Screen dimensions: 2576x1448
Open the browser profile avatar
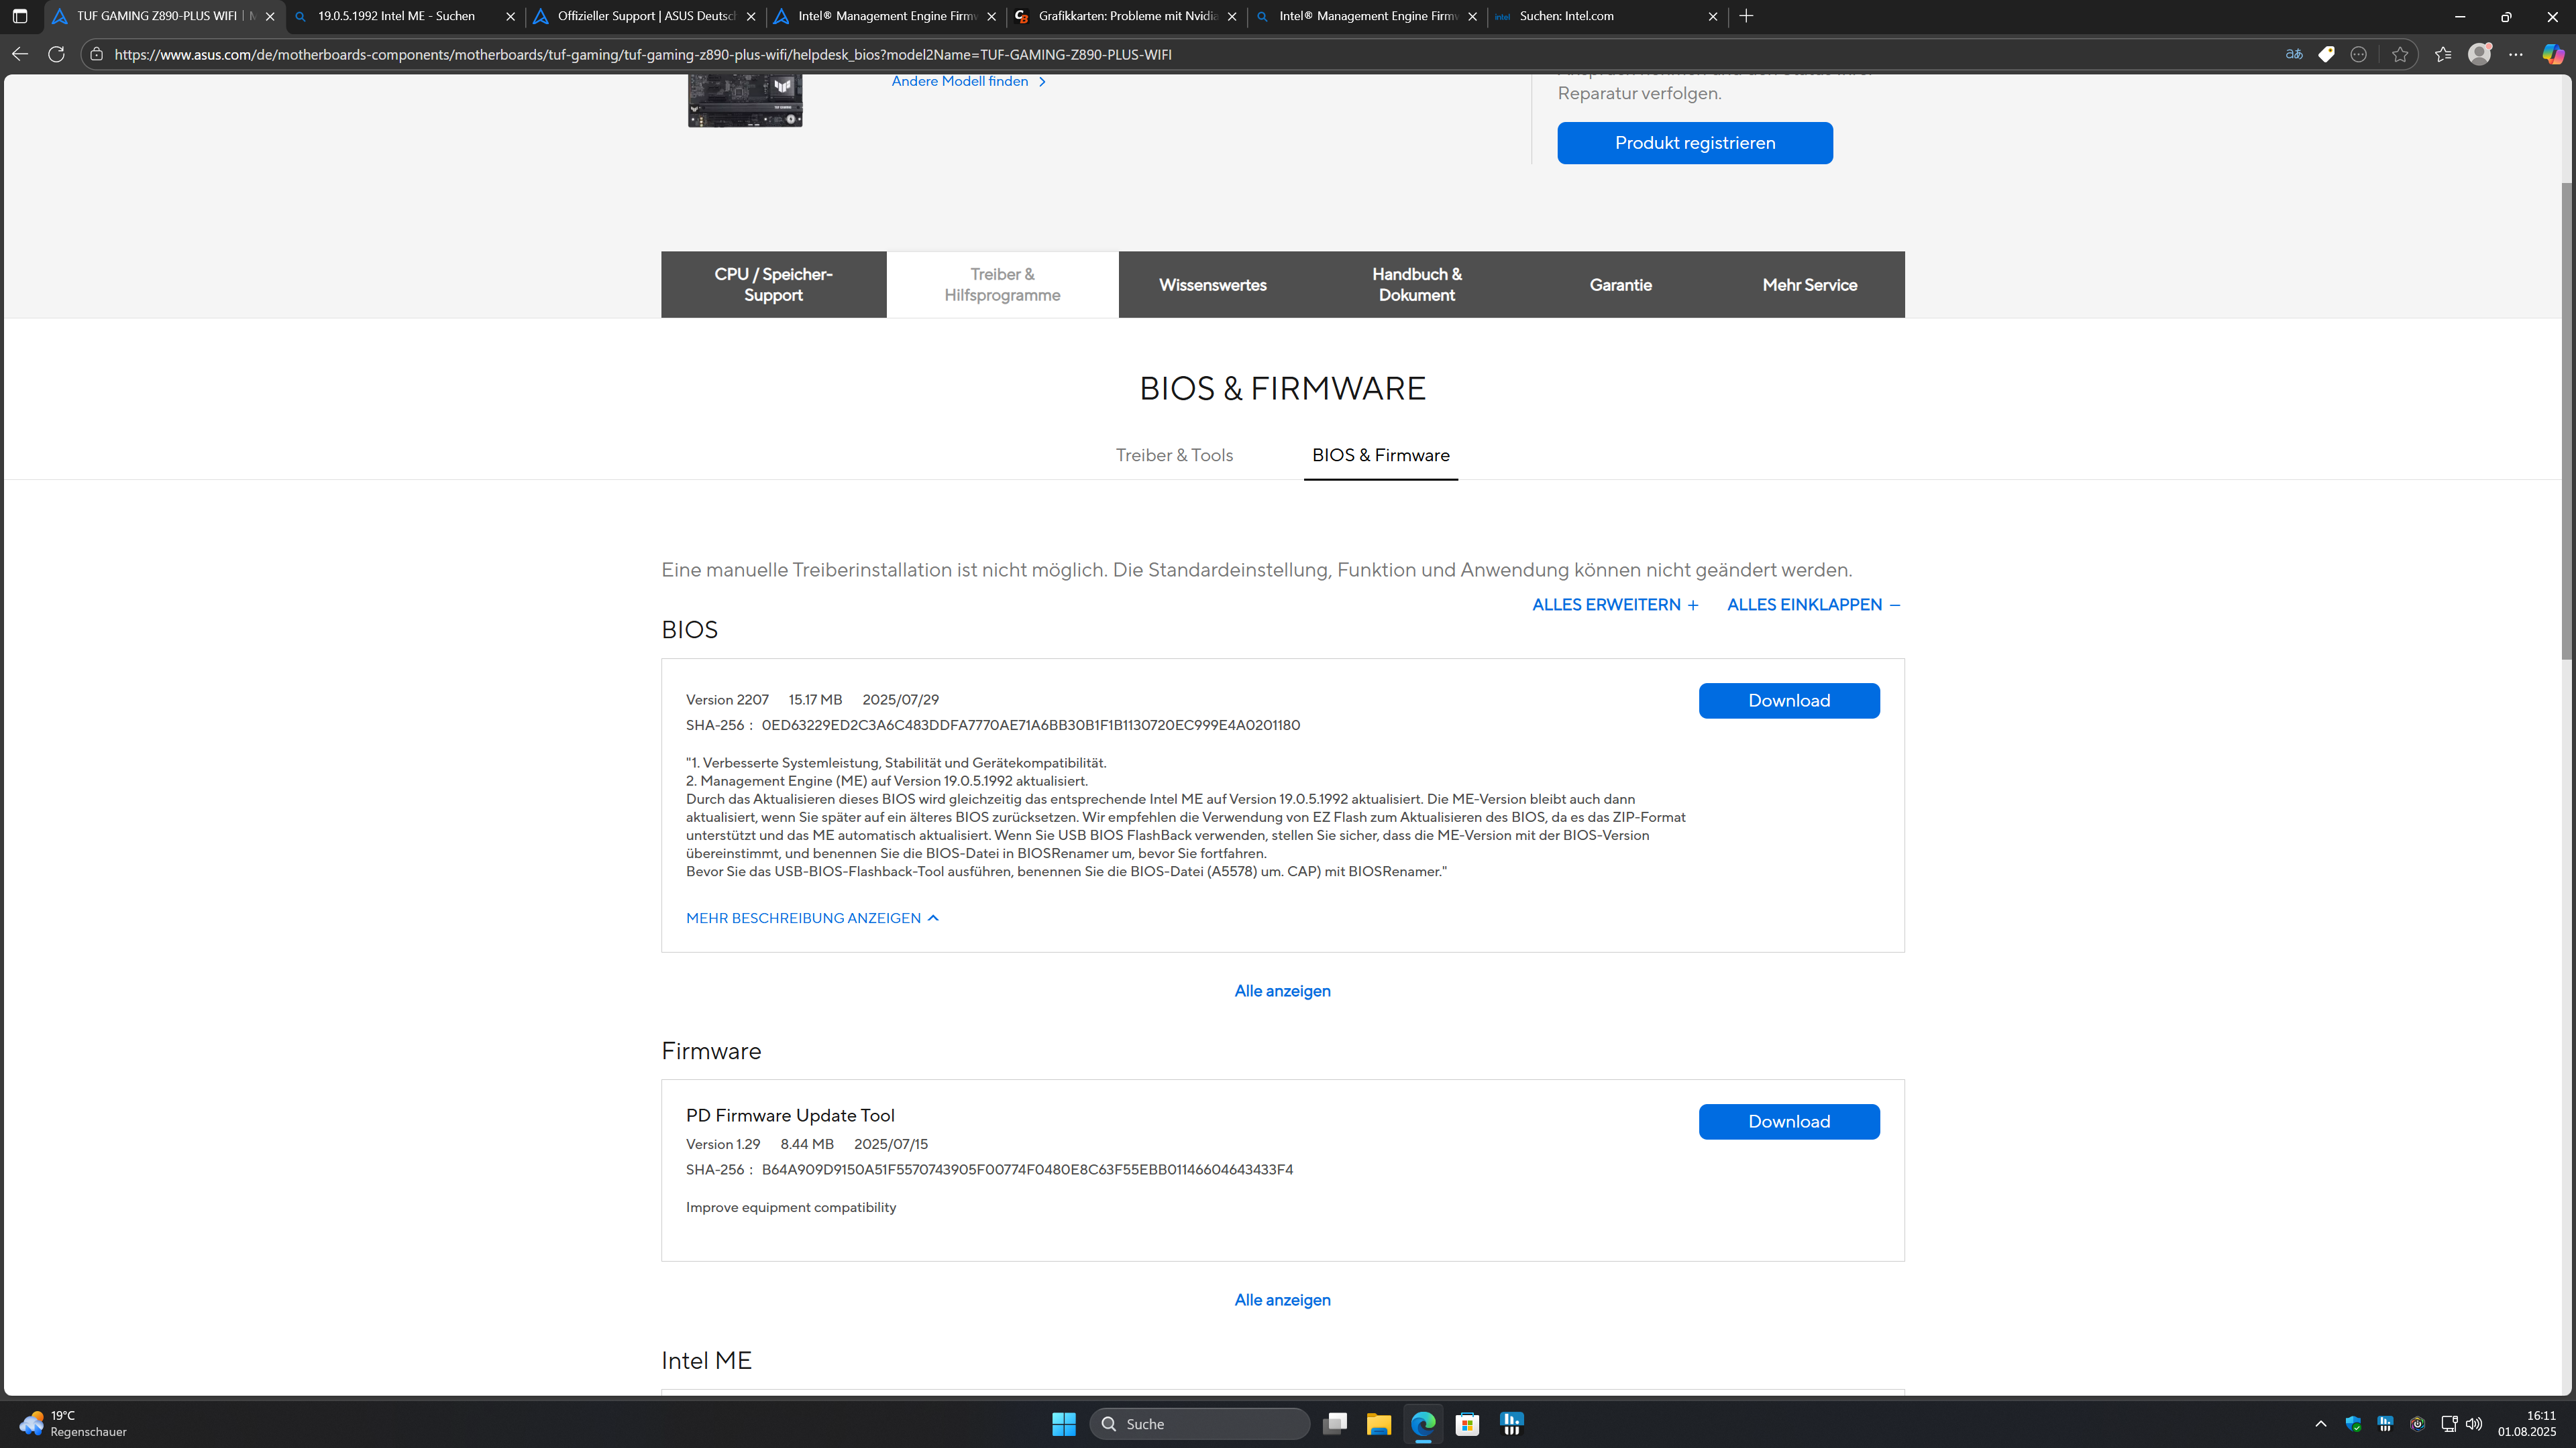(x=2479, y=54)
